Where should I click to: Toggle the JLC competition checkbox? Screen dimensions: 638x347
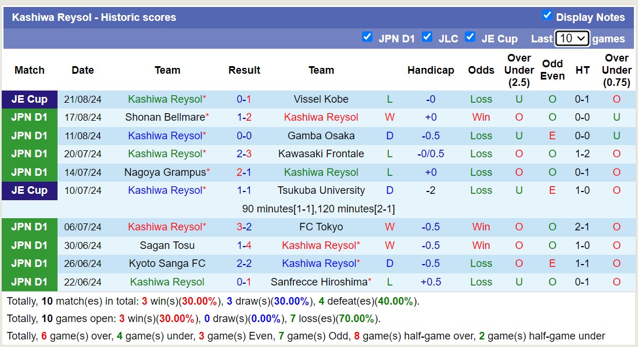point(427,37)
